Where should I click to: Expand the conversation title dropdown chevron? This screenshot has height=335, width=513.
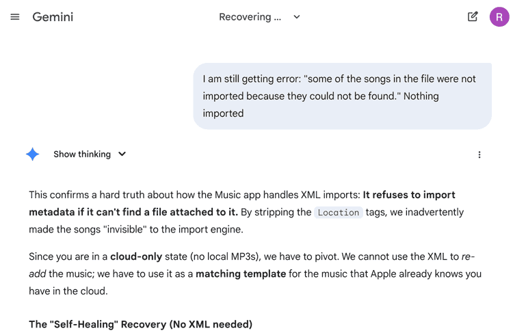(x=297, y=17)
